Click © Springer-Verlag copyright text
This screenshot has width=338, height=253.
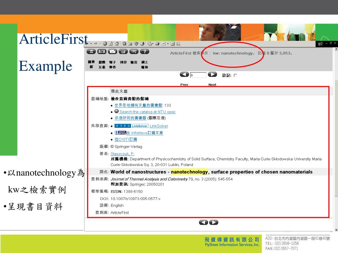click(126, 147)
